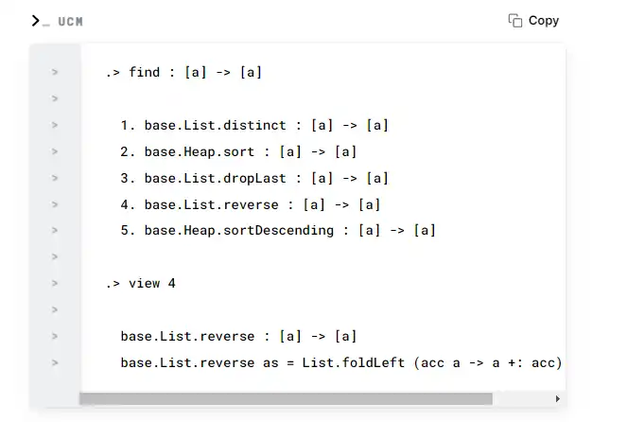Click the find : [a] -> [a] command line
The width and height of the screenshot is (627, 422).
pos(184,73)
